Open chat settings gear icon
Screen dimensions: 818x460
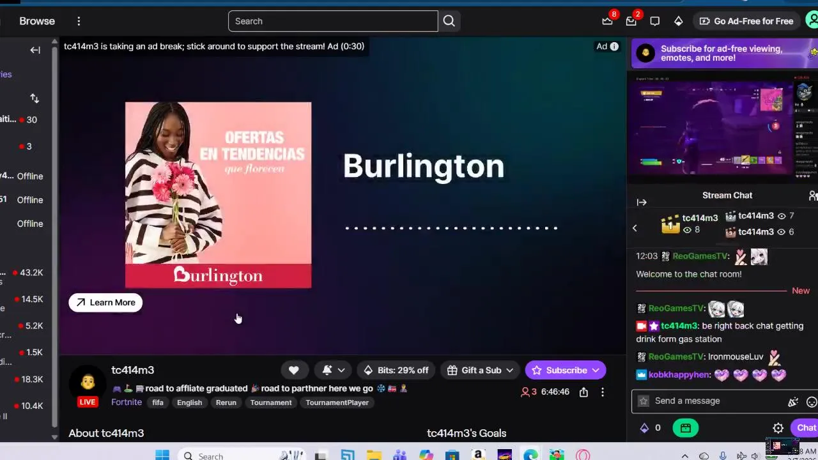click(x=778, y=428)
